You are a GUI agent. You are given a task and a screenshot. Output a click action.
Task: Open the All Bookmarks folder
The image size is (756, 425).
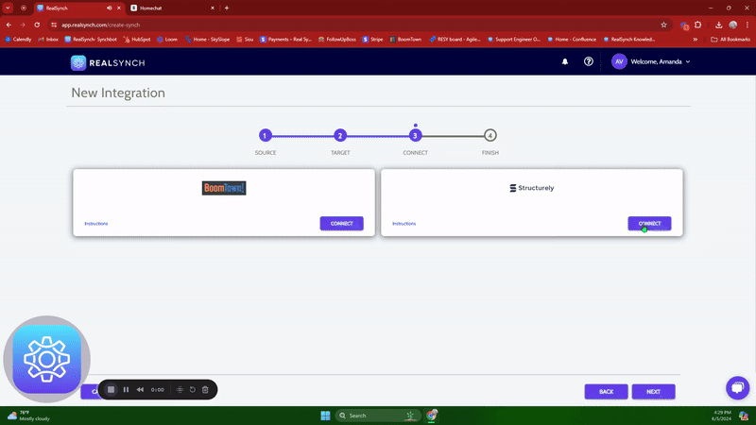click(730, 40)
